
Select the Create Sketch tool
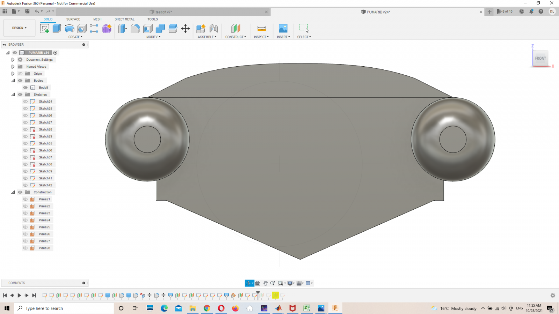pos(44,28)
